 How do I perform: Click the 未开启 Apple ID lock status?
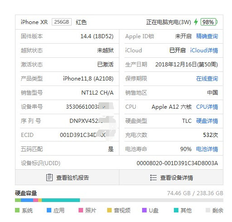click(x=183, y=36)
